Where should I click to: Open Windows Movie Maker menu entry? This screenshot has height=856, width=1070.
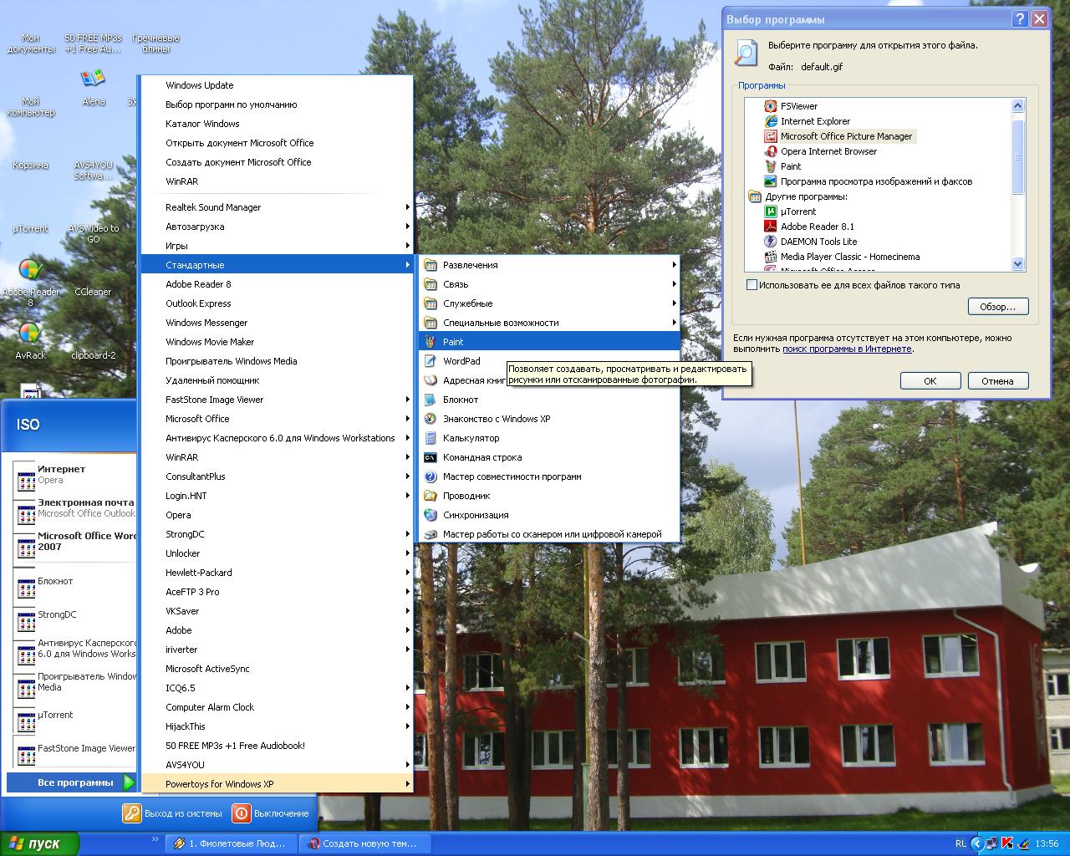click(210, 342)
